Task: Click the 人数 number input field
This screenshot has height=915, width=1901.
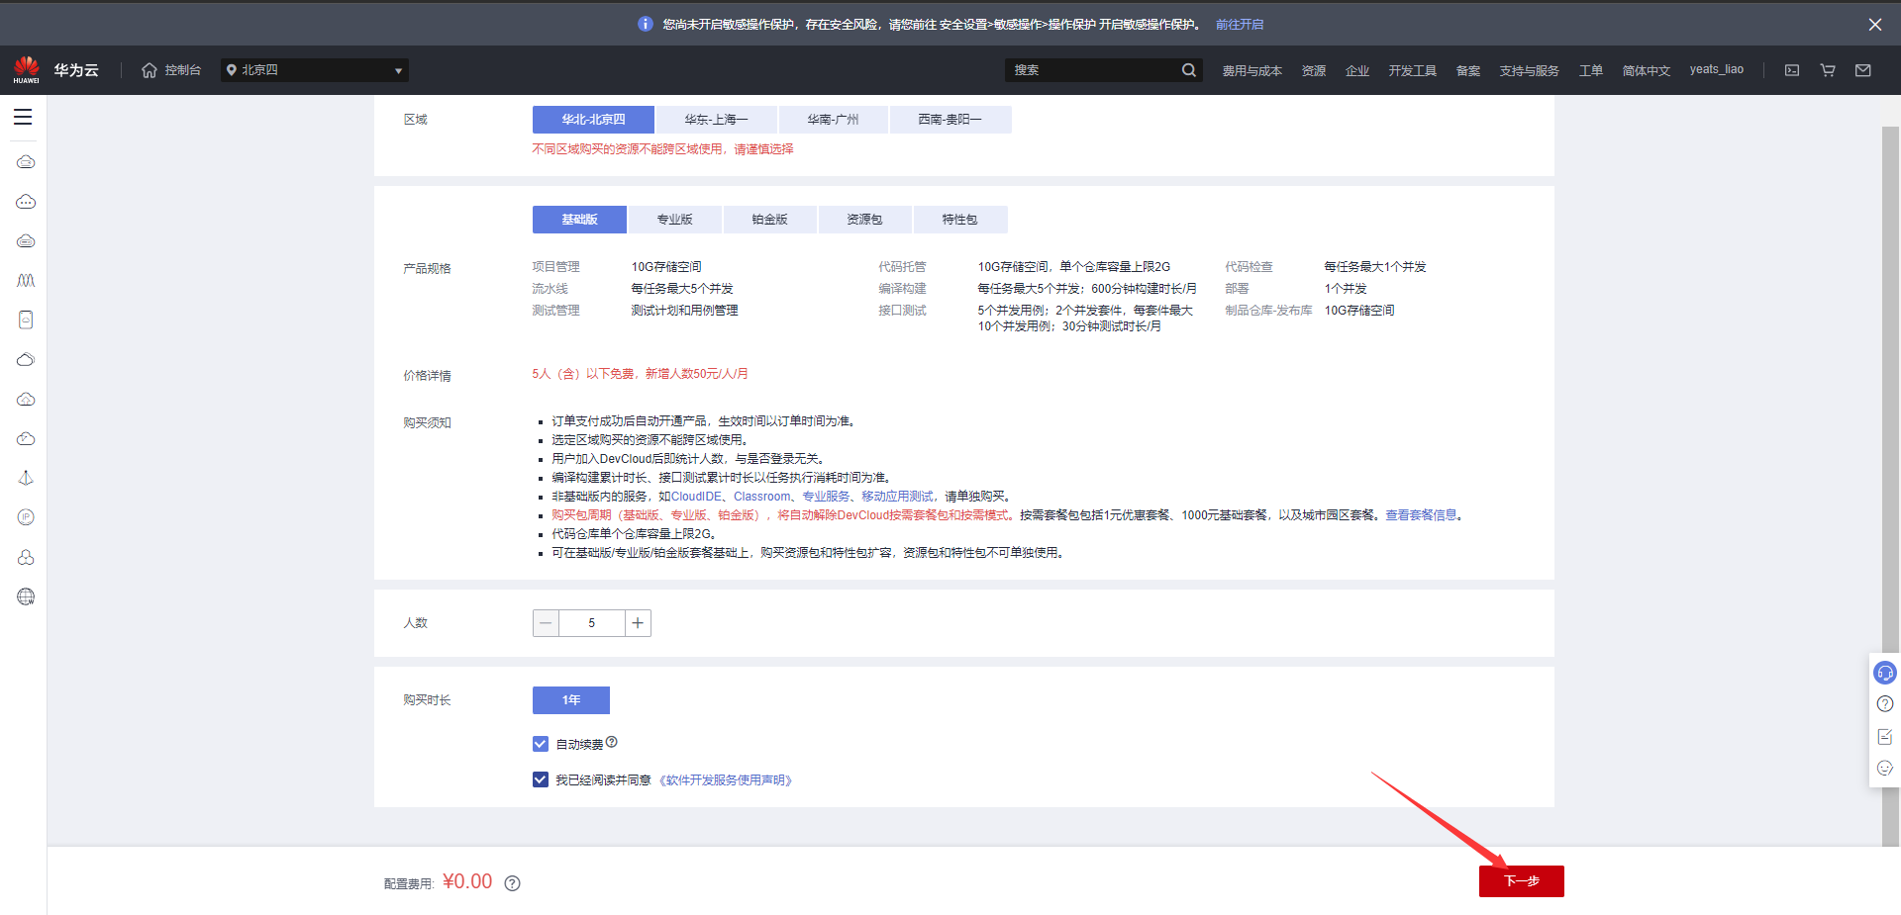Action: (592, 623)
